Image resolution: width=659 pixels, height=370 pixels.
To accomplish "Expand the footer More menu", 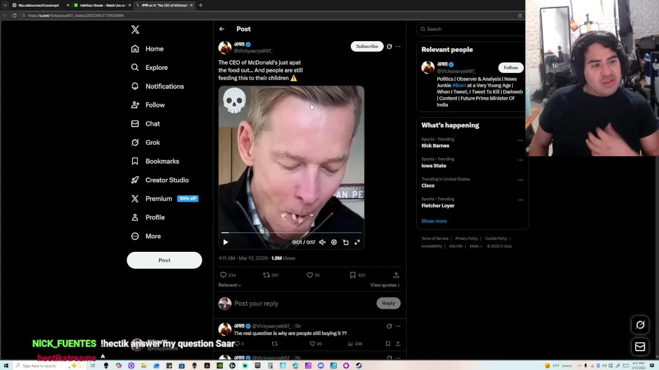I will 476,246.
